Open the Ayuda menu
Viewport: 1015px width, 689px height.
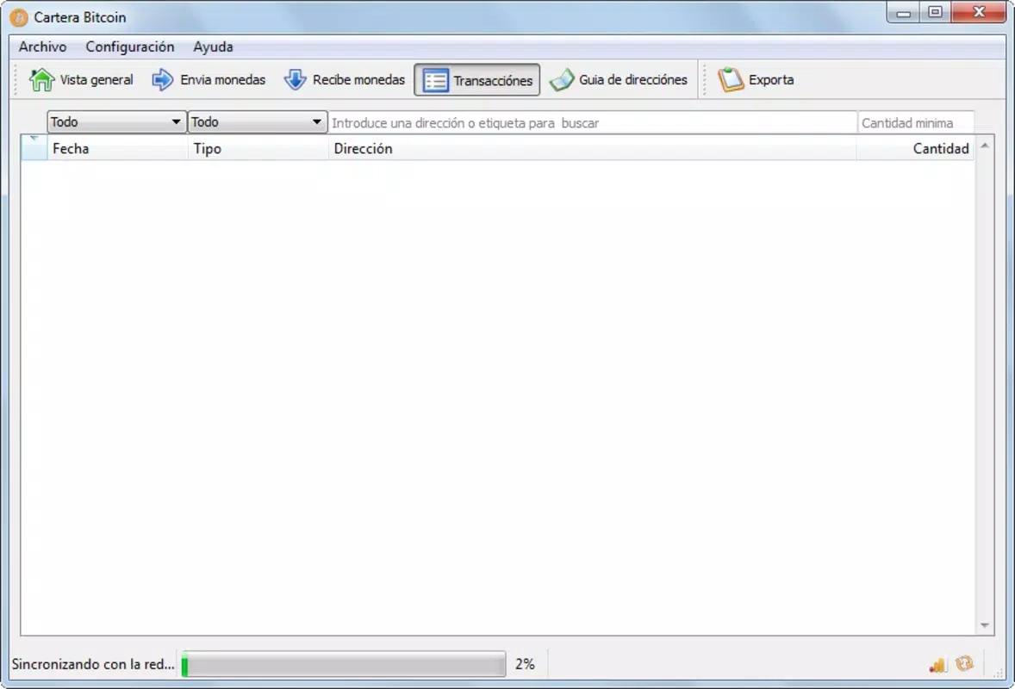click(x=213, y=47)
